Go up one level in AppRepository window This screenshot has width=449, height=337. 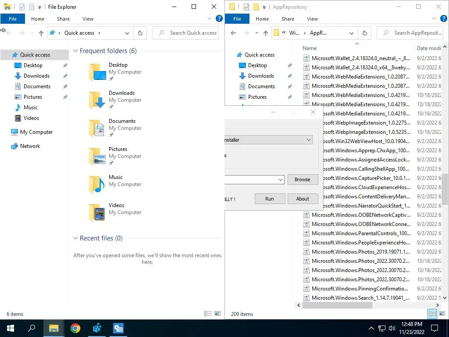[x=265, y=33]
